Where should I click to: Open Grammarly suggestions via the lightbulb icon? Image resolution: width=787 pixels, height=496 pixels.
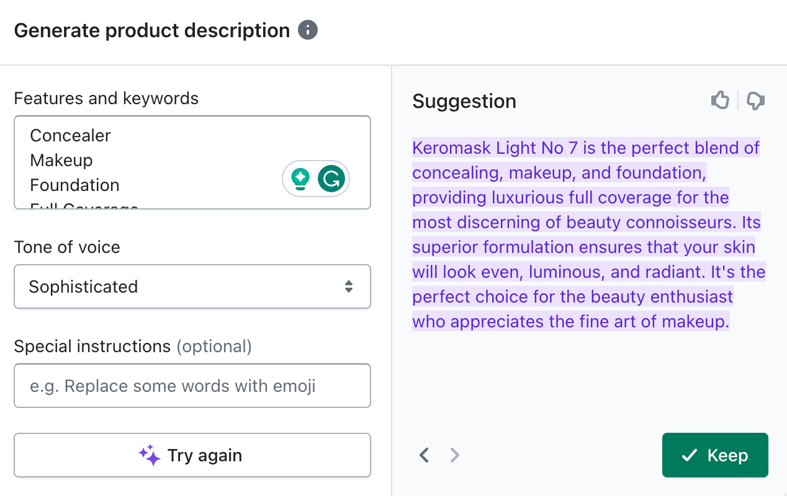point(300,178)
